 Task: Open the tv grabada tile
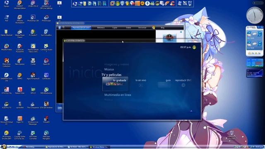click(115, 84)
